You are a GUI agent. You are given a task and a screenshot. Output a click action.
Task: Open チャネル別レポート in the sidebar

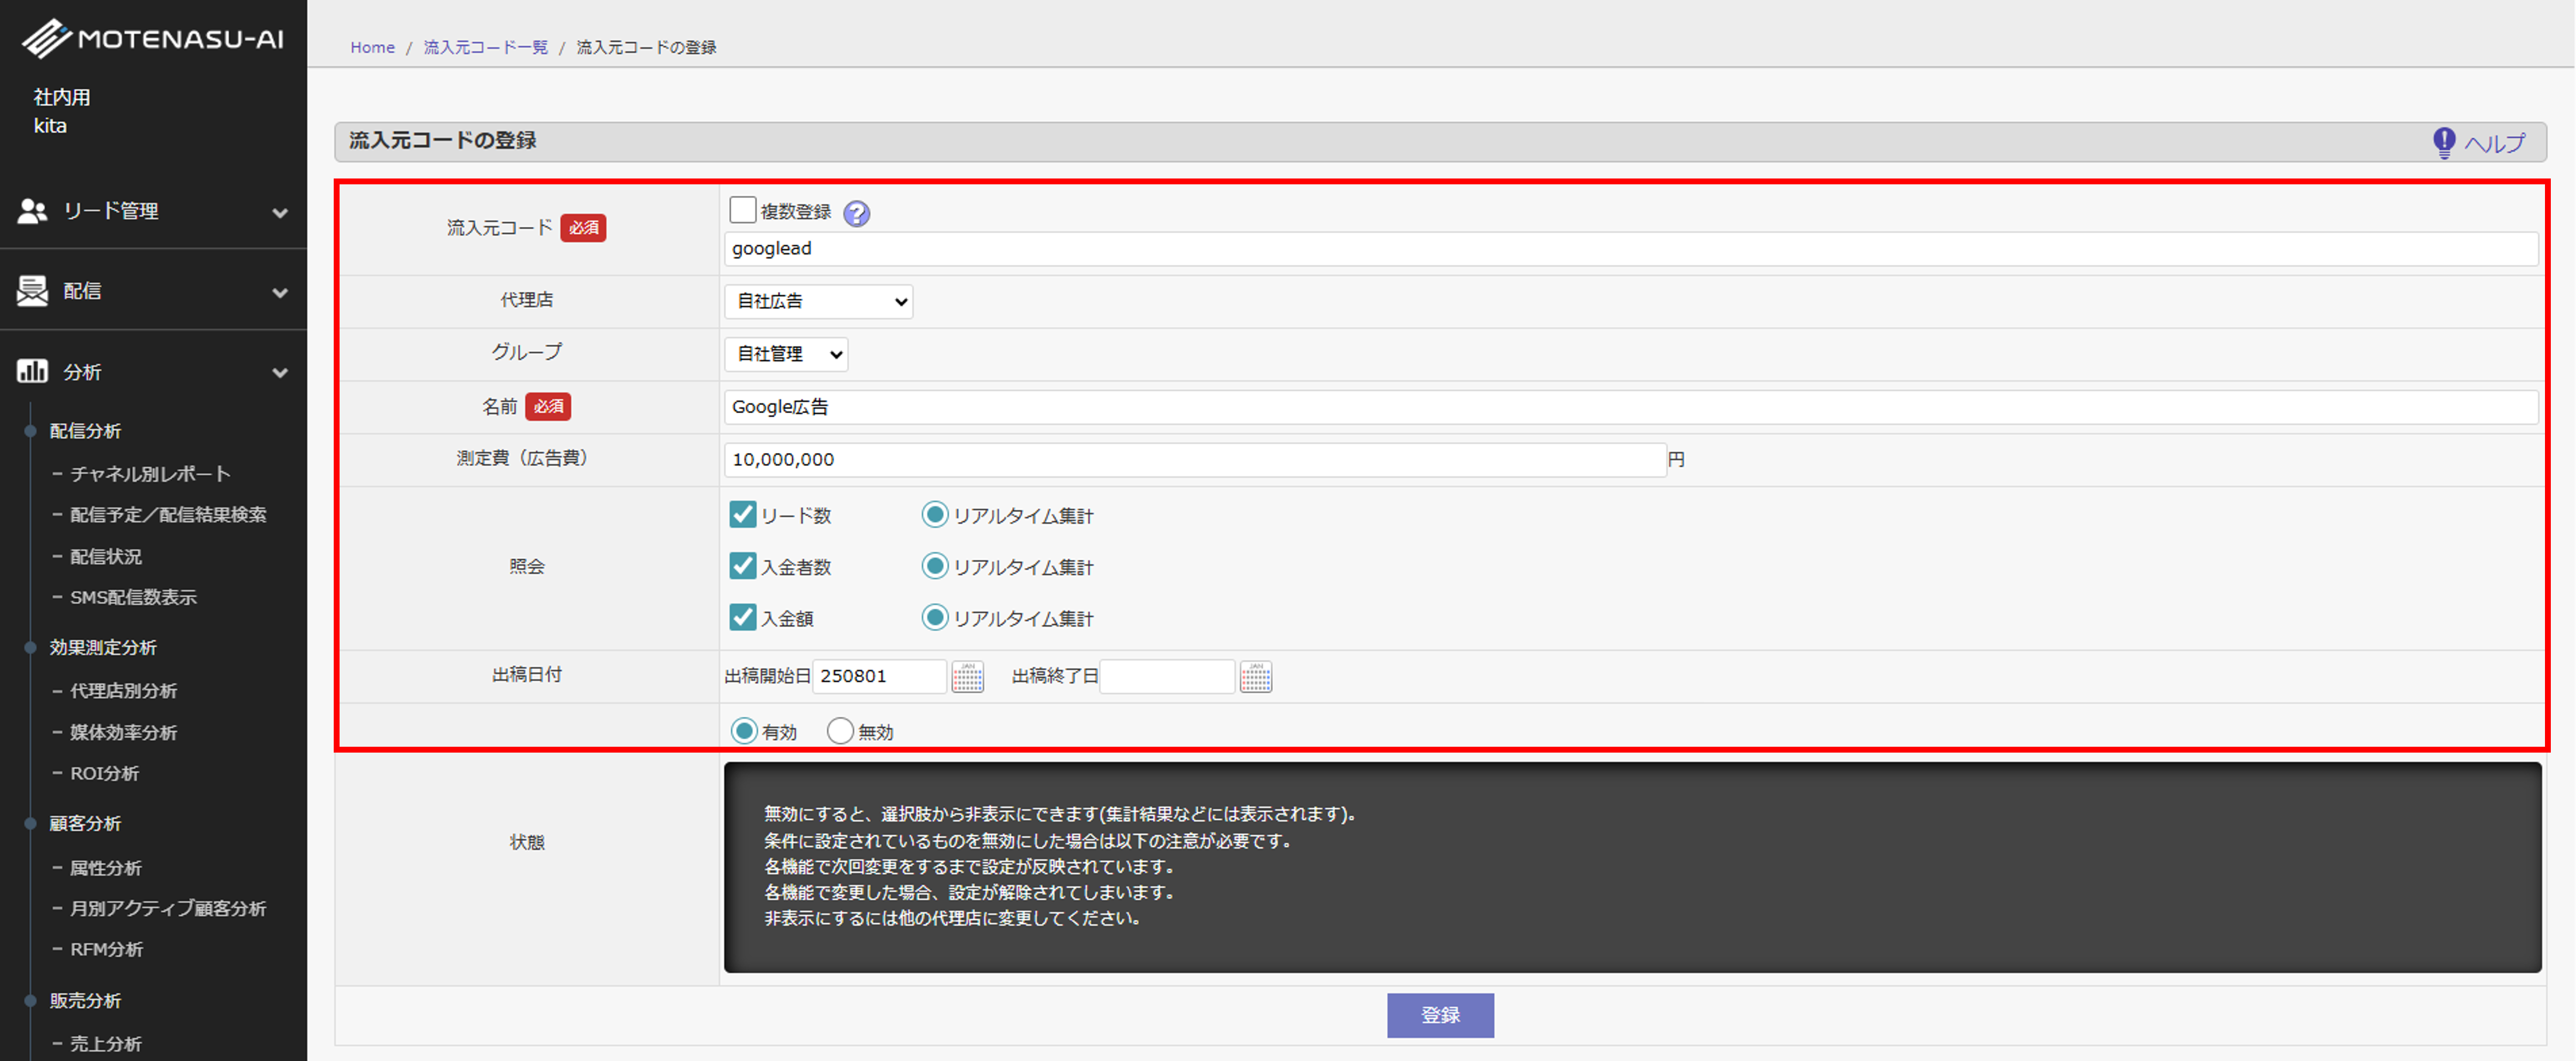tap(150, 474)
